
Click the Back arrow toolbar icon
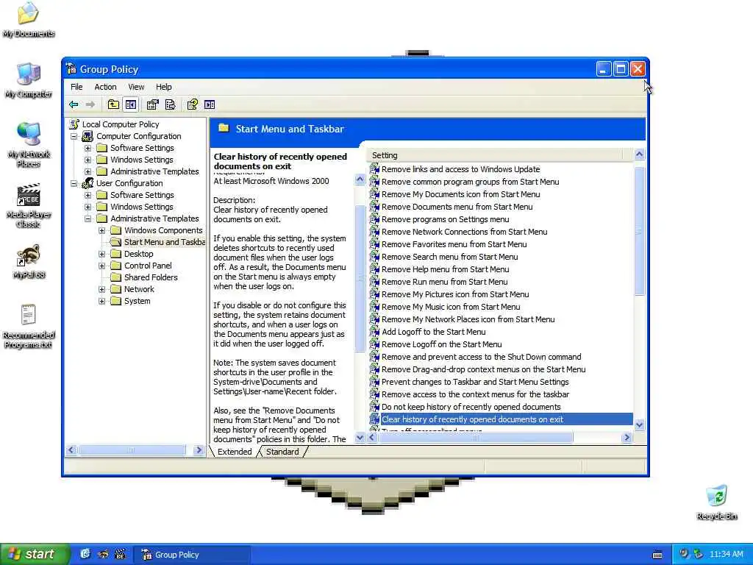coord(74,104)
